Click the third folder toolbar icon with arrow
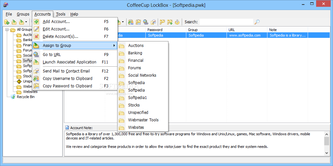Screen dimensions: 333x166 (21, 22)
